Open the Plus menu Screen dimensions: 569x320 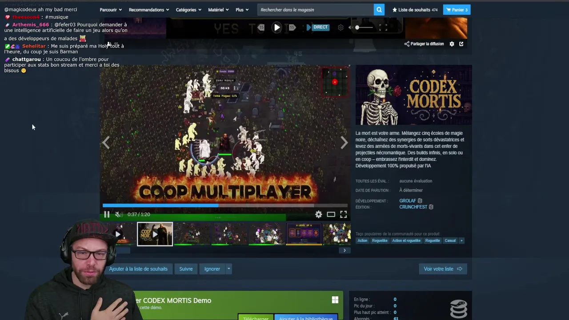242,10
